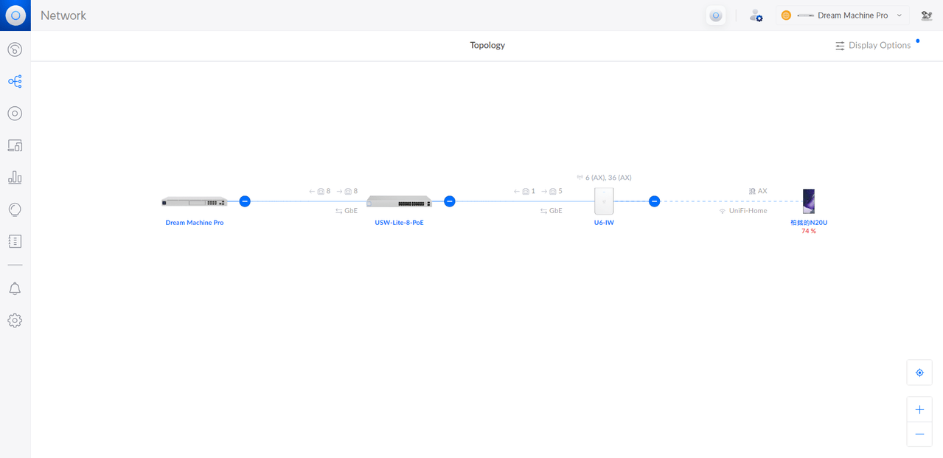Select the Topology icon in sidebar
Screen dimensions: 943x458
pos(15,81)
